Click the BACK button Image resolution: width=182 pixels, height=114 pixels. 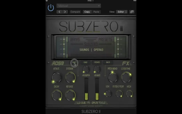[x=108, y=62]
